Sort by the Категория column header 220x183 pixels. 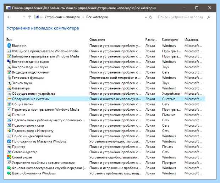point(170,40)
